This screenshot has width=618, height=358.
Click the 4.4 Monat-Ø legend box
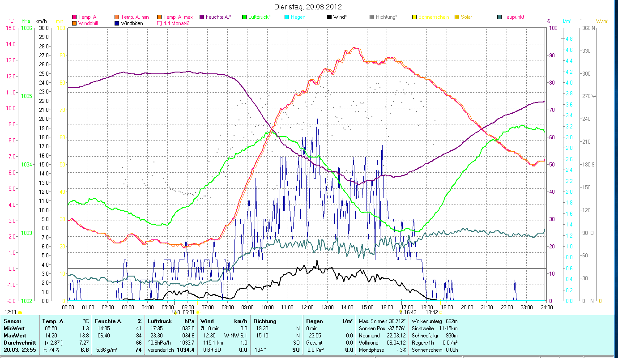159,23
